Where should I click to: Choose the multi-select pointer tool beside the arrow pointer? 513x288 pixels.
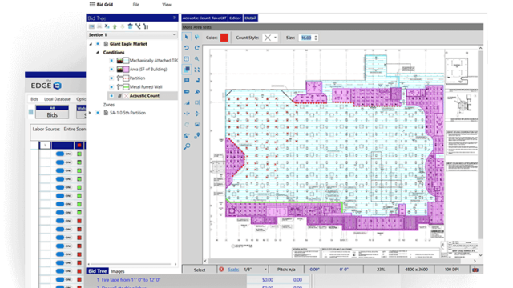(197, 38)
